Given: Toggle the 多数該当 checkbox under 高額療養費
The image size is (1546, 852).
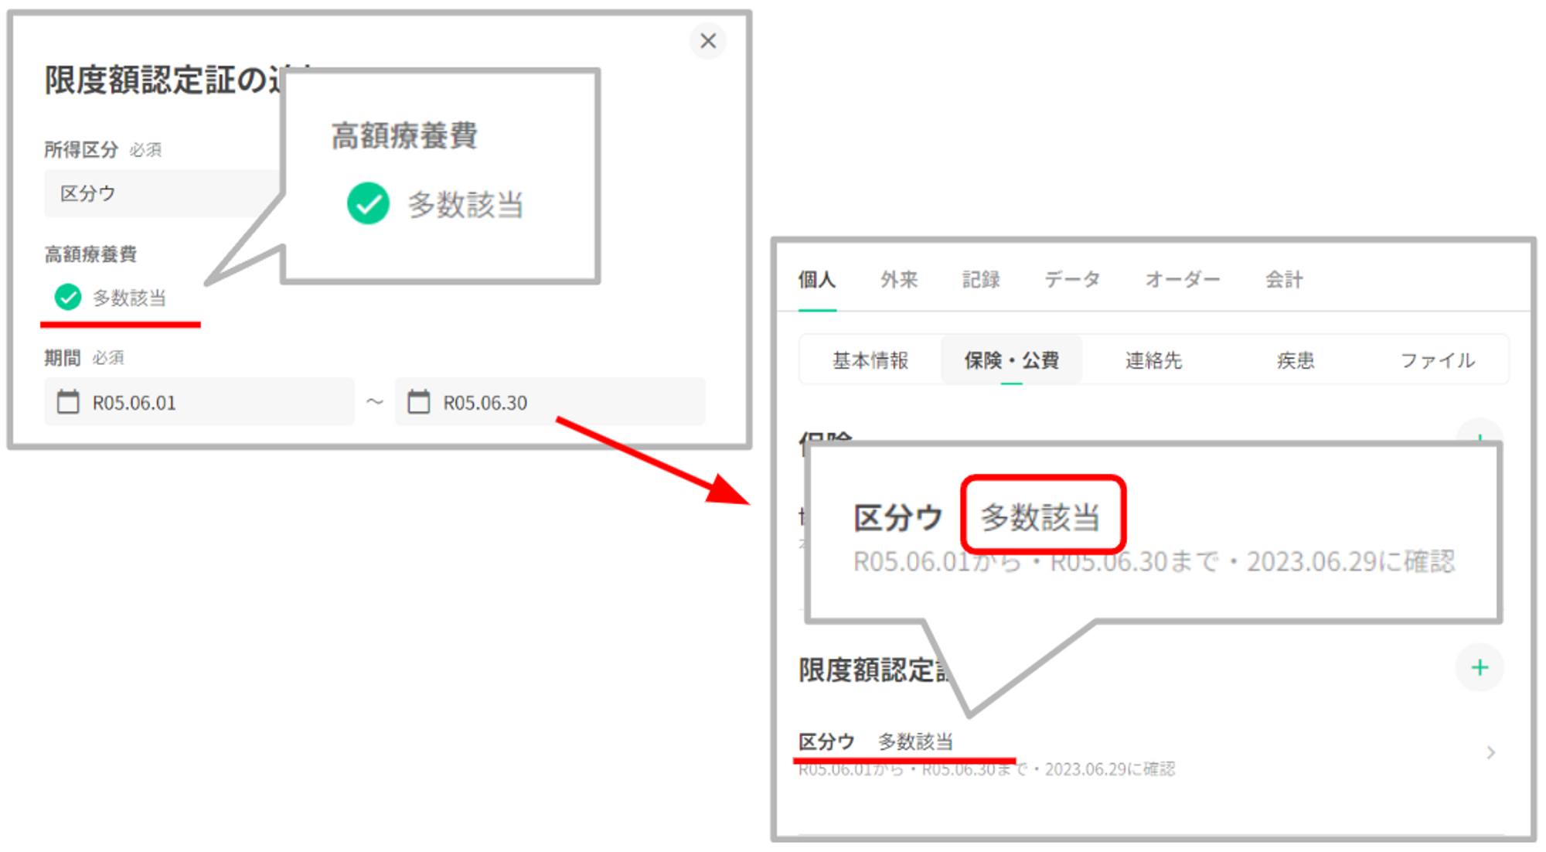Looking at the screenshot, I should (68, 297).
